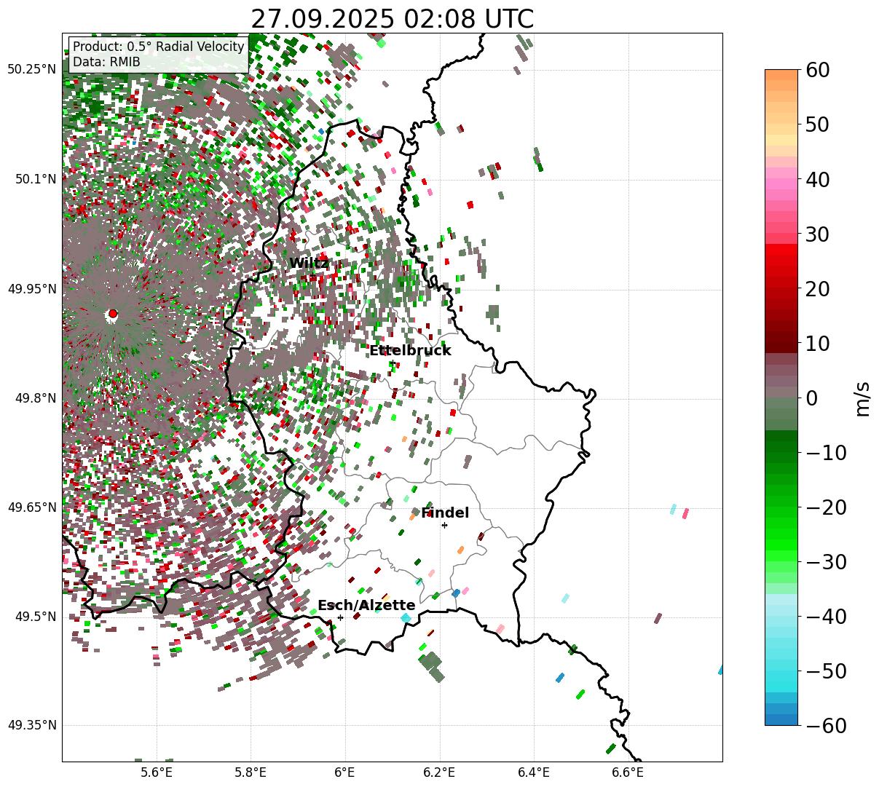Viewport: 879px width, 787px height.
Task: Click the colorbar label 10
Action: click(x=816, y=343)
